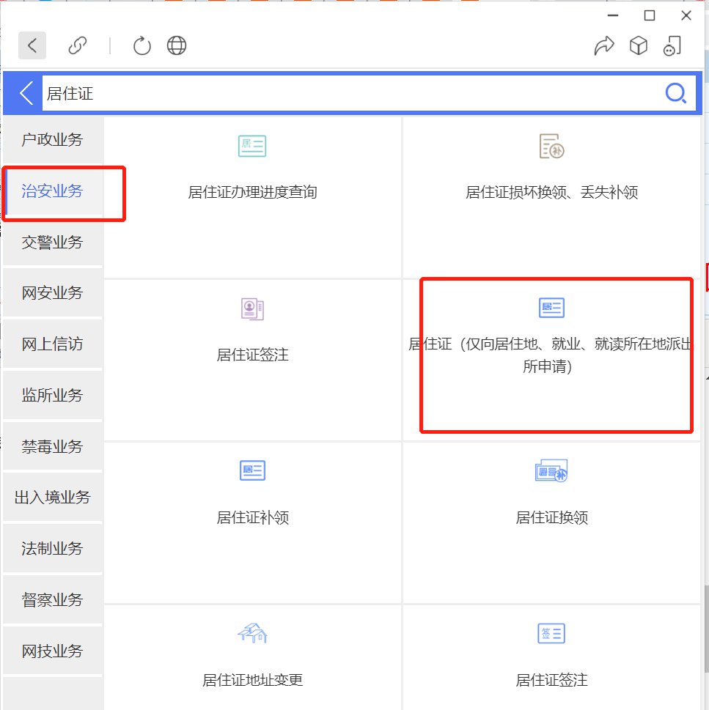Image resolution: width=709 pixels, height=710 pixels.
Task: Switch to 户政业务 category tab
Action: [x=52, y=140]
